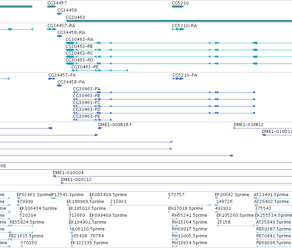Click EST label RE69387.5prime

point(273,229)
